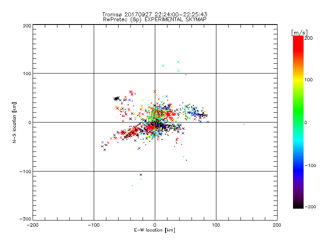Click the x-axis tick label '-100'

coord(94,225)
